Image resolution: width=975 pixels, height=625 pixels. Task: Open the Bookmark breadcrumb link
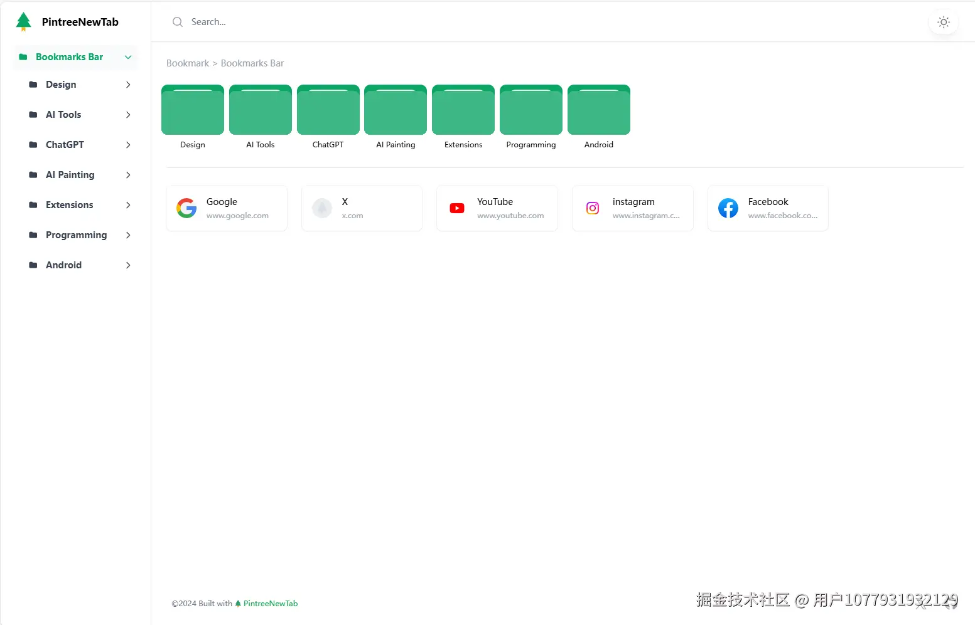tap(187, 63)
